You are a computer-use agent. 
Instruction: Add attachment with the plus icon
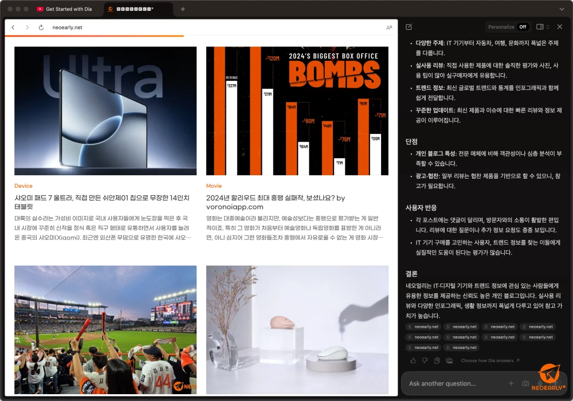(511, 383)
